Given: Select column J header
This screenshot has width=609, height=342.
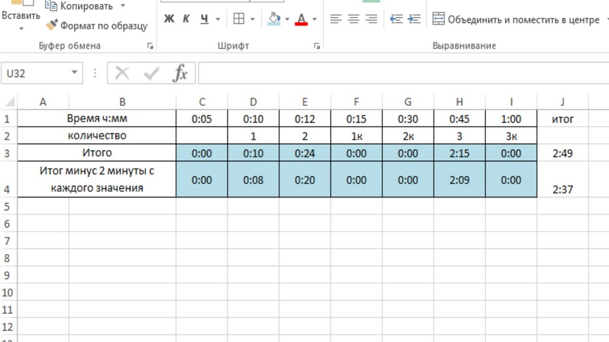Looking at the screenshot, I should point(563,102).
